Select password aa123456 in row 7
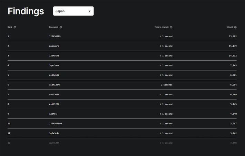The image size is (245, 156). [54, 94]
